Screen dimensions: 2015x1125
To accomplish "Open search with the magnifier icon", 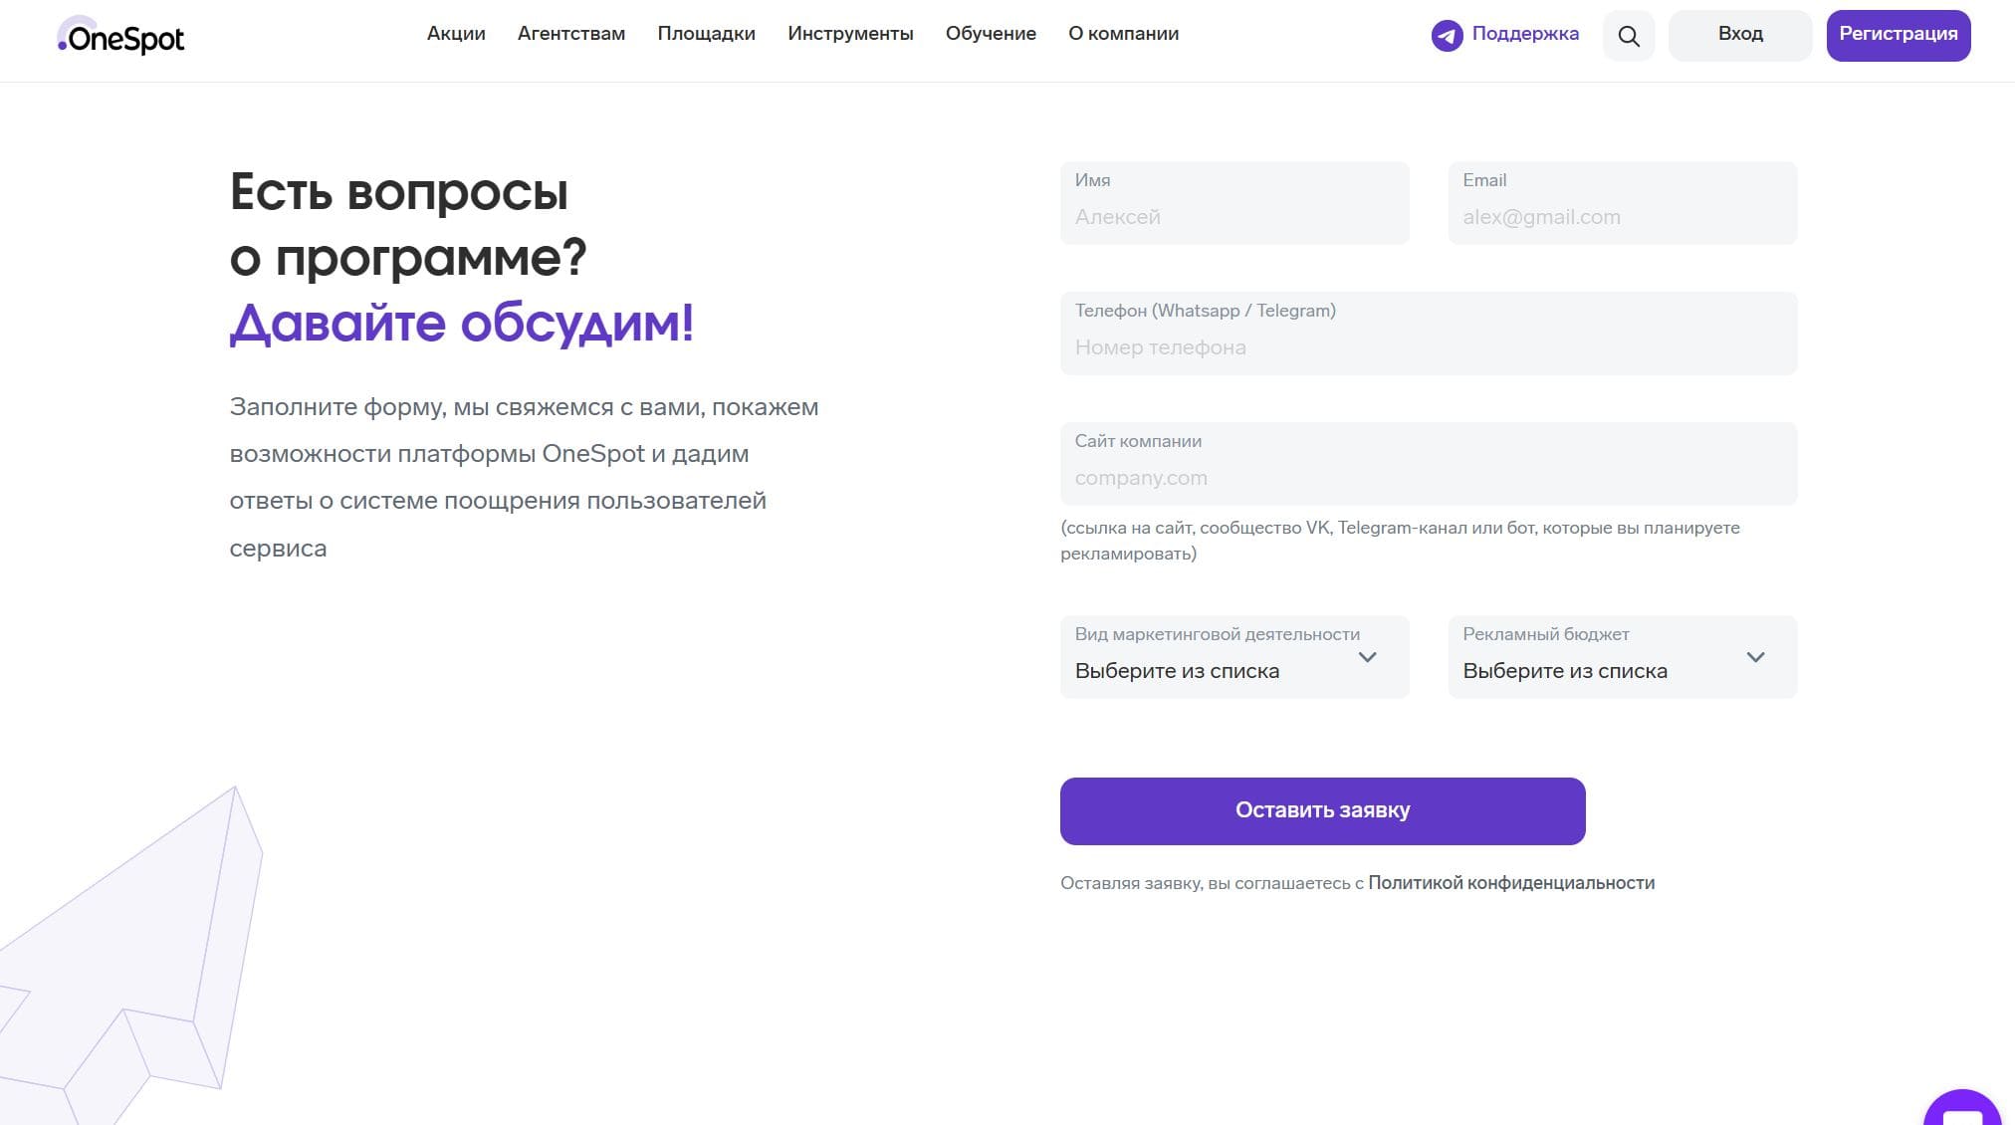I will [1628, 36].
